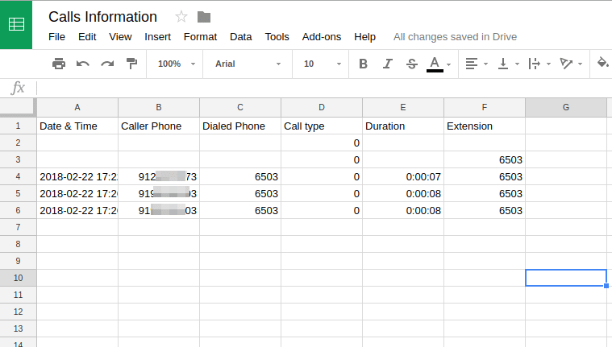Select row 3 Extension cell 6503
This screenshot has height=347, width=612.
[485, 160]
